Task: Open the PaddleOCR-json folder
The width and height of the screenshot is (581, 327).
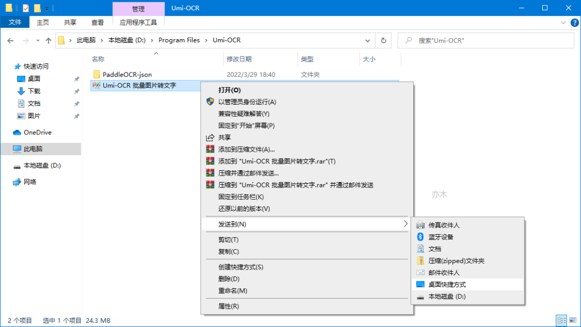Action: [x=127, y=74]
